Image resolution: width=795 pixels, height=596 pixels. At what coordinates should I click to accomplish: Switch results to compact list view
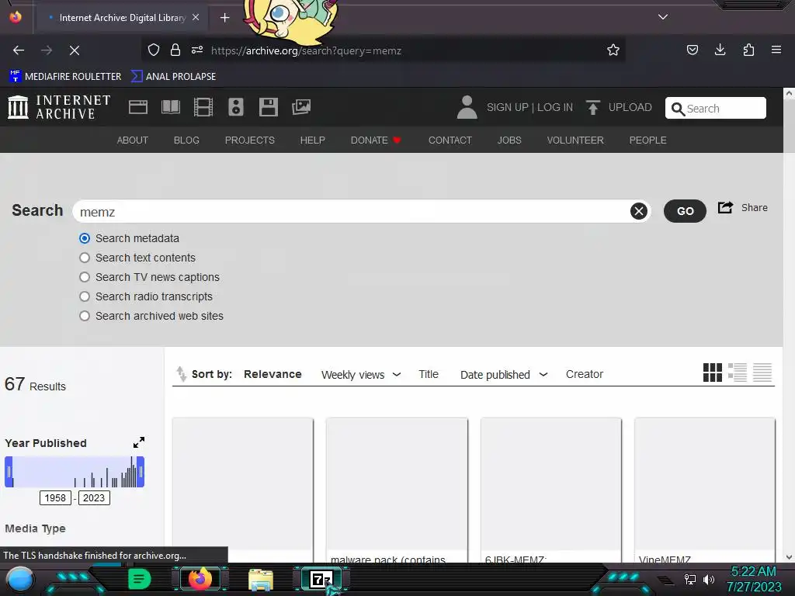tap(762, 372)
